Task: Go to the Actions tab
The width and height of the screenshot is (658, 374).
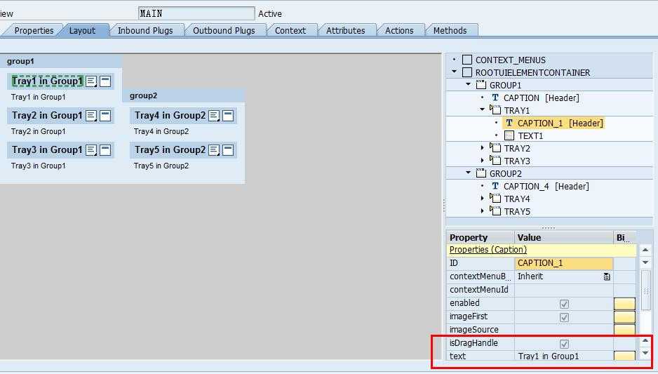Action: (x=399, y=31)
